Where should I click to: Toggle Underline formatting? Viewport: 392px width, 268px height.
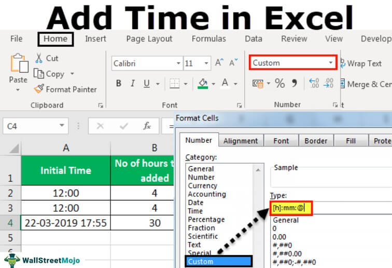[x=147, y=84]
